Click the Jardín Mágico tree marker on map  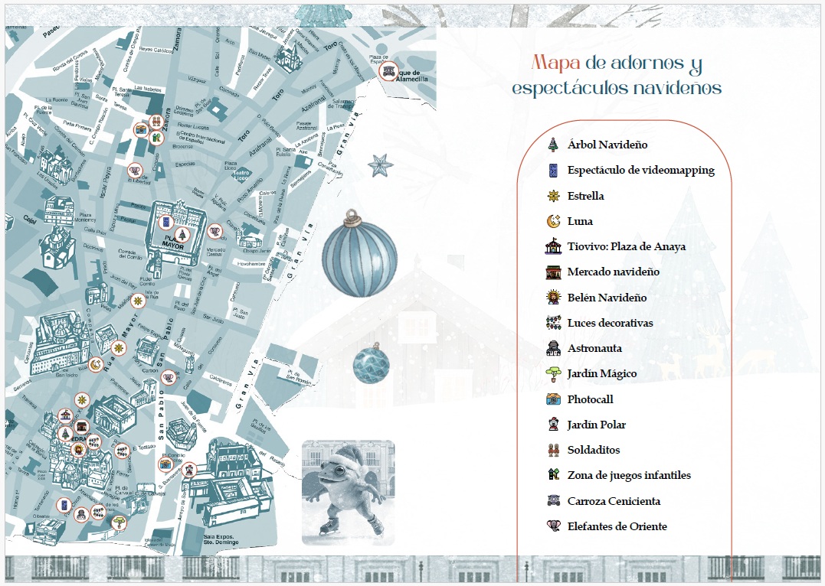point(118,523)
